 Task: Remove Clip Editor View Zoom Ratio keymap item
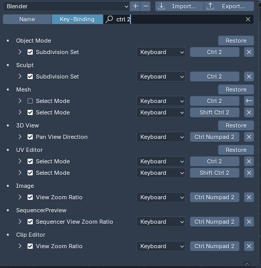click(249, 246)
